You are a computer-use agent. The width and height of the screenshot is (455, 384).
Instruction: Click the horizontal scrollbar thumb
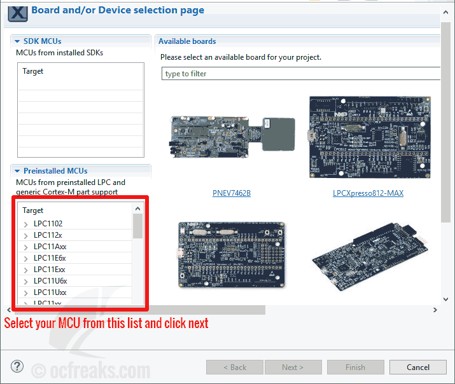point(139,310)
